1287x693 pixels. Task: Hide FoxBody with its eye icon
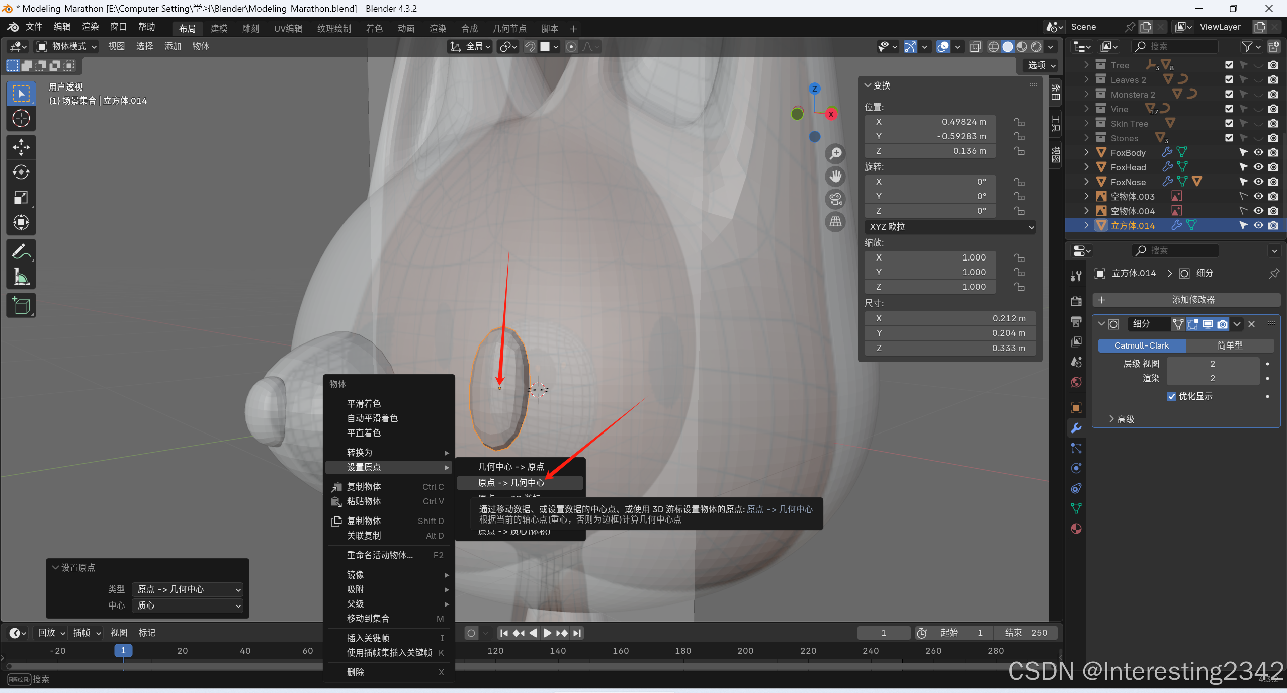pos(1258,152)
